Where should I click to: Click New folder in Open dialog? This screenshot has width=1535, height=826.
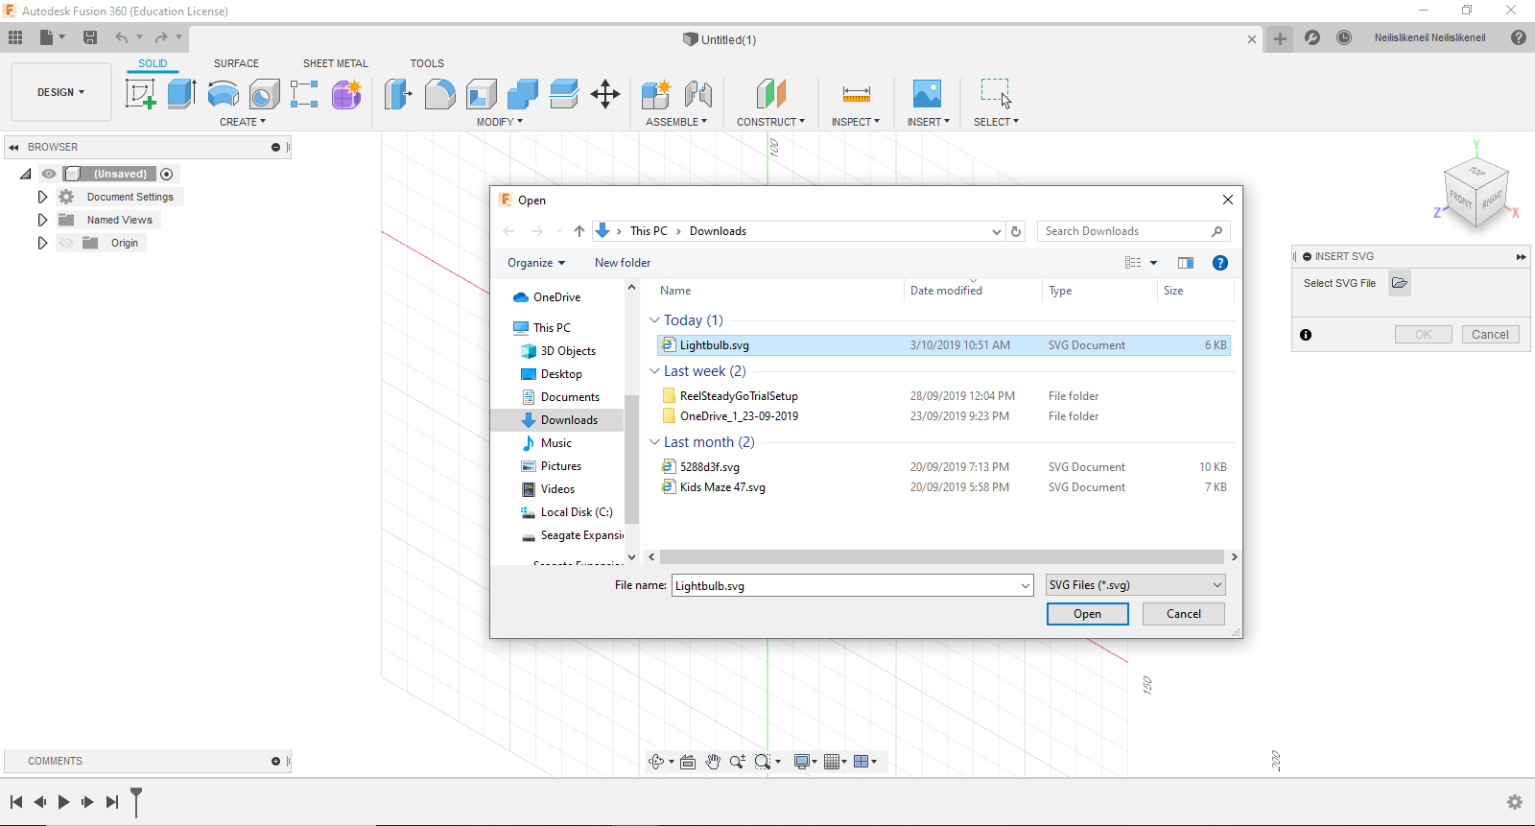[x=623, y=263]
